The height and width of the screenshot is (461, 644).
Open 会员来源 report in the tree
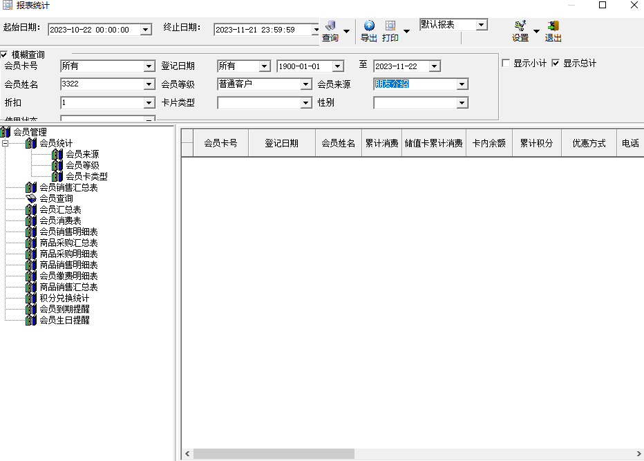(82, 154)
